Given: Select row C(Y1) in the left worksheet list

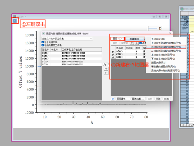Looking at the screenshot, I should [x=72, y=56].
